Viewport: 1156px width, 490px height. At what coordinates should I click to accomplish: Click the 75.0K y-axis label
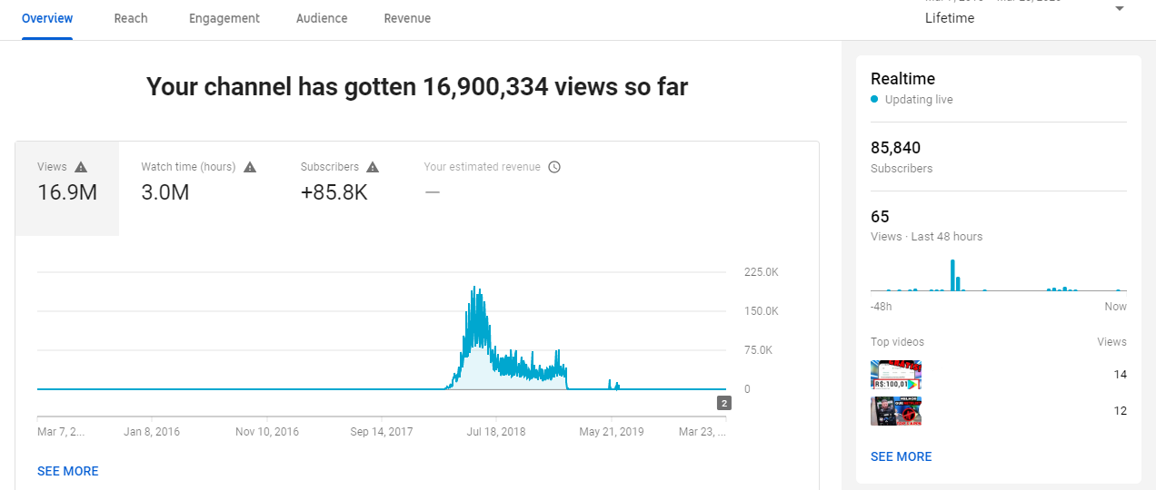point(759,350)
